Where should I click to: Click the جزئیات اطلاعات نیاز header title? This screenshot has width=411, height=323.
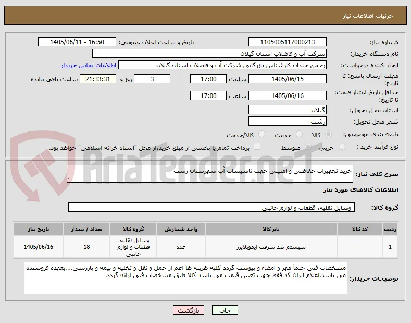point(368,16)
